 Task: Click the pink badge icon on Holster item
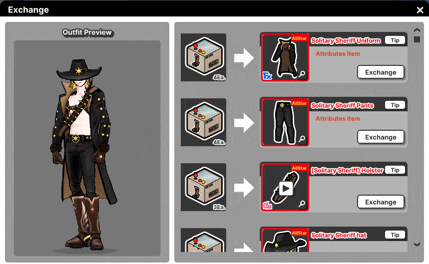click(267, 205)
